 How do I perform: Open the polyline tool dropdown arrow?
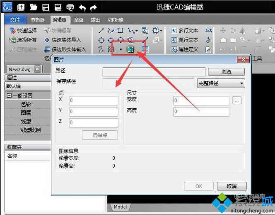point(137,31)
